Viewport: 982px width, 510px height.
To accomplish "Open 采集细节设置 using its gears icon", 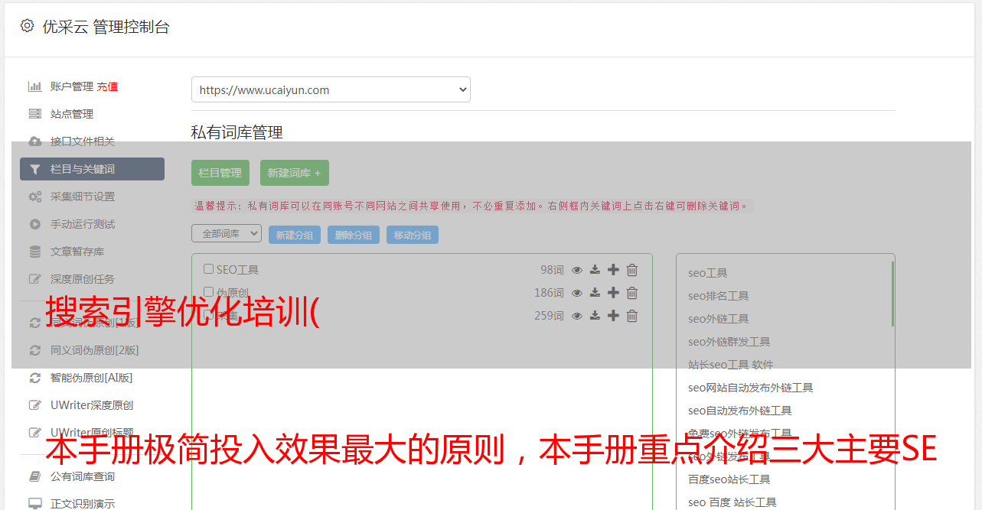I will 34,197.
